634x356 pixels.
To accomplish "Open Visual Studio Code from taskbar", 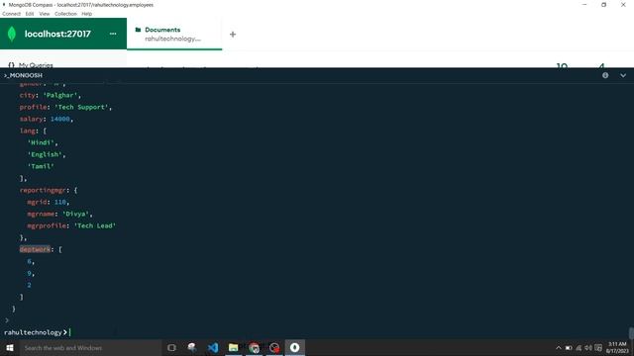I will (x=213, y=347).
